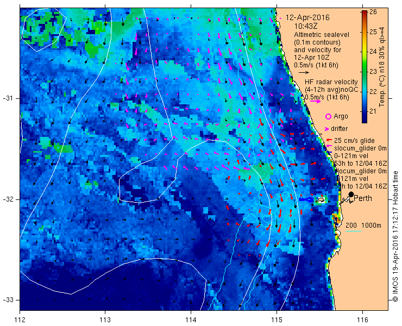Click the IMOS copyright timestamp text
Image resolution: width=402 pixels, height=326 pixels.
(395, 236)
